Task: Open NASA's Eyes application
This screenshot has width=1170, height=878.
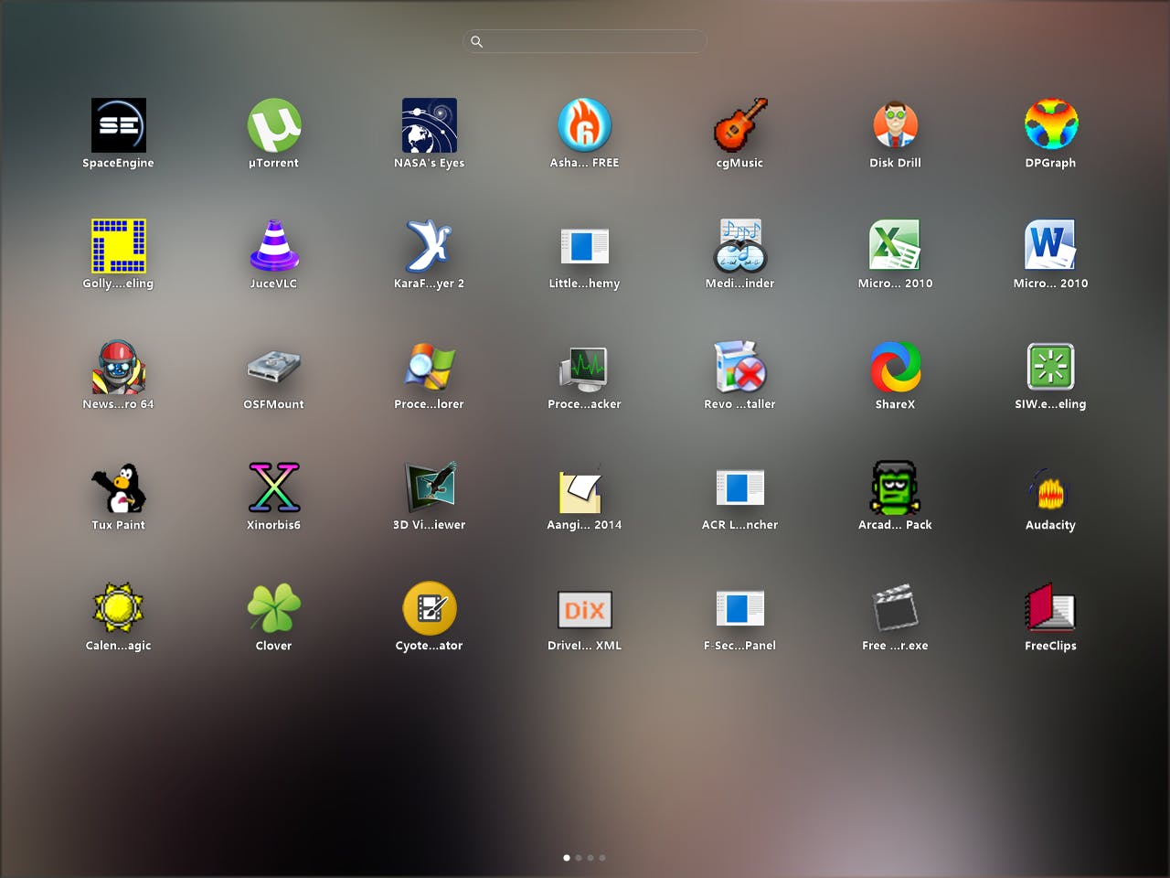Action: pyautogui.click(x=430, y=125)
